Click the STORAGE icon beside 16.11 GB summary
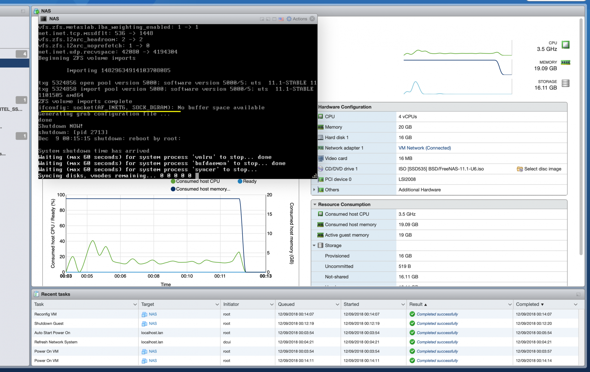This screenshot has width=590, height=372. (565, 83)
